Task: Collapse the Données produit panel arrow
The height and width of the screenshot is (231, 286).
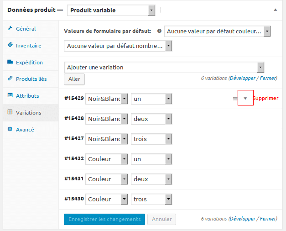Action: [276, 10]
